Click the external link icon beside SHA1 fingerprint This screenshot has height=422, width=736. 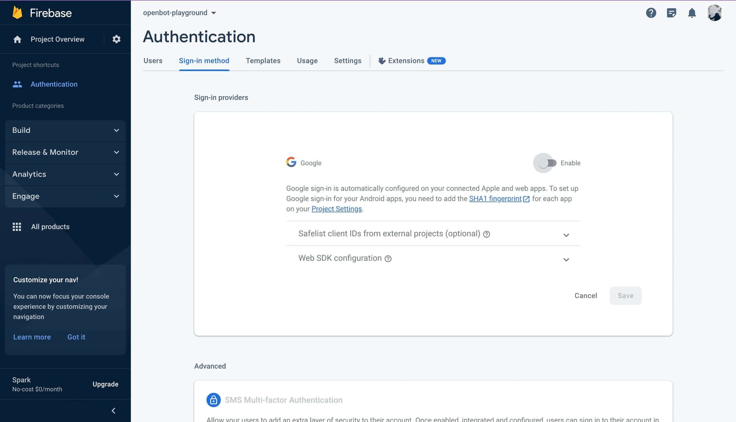click(526, 199)
